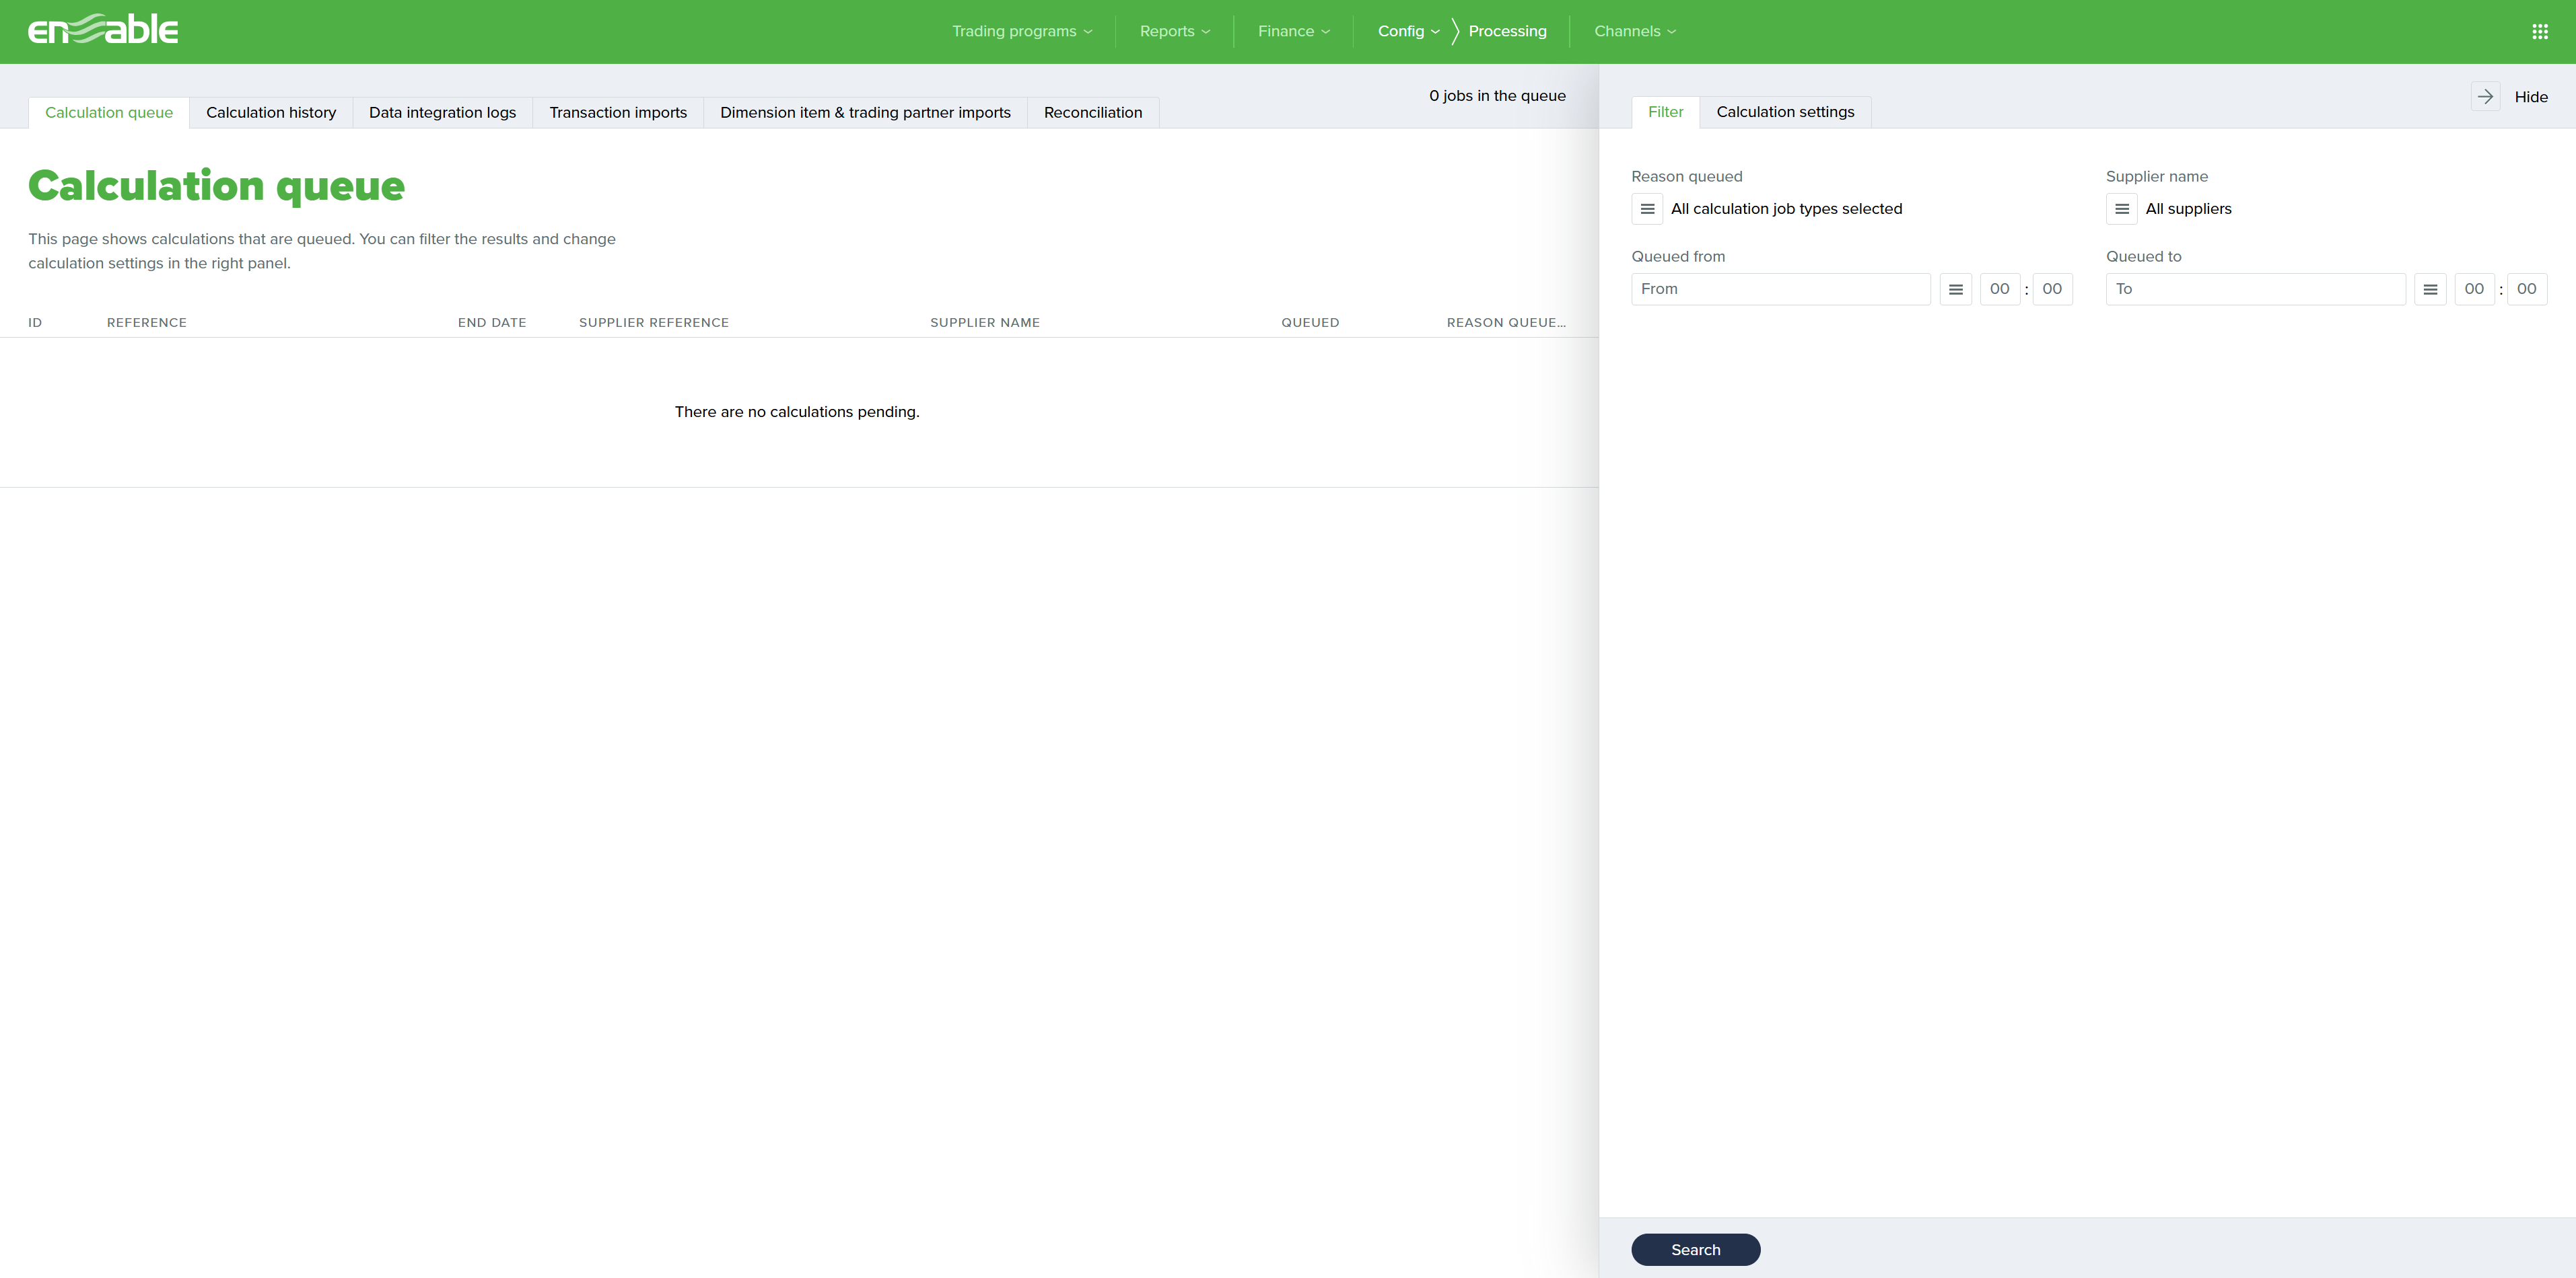The width and height of the screenshot is (2576, 1278).
Task: Expand the Channels dropdown
Action: [x=1634, y=32]
